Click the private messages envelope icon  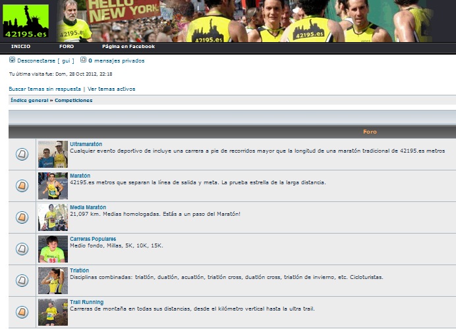tap(83, 61)
